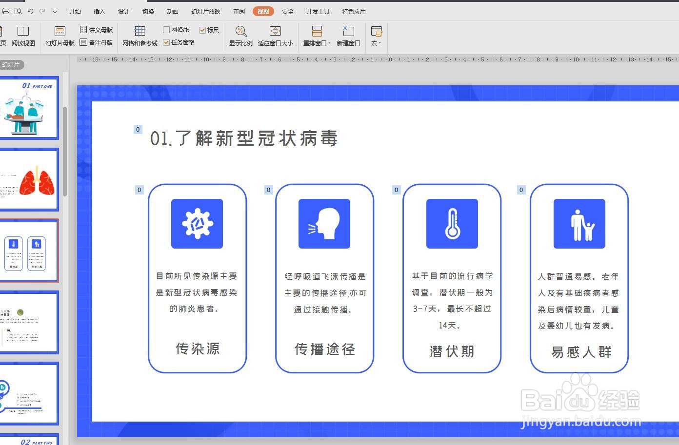Image resolution: width=679 pixels, height=445 pixels.
Task: Select the slide thumbnail below the highlighted one
Action: coord(29,322)
